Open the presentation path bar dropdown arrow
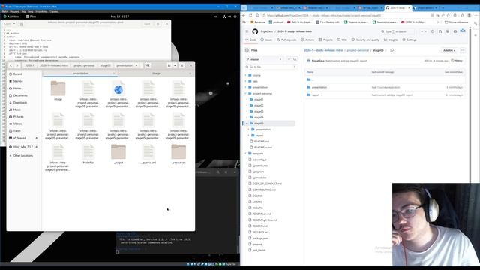The image size is (480, 270). point(136,65)
